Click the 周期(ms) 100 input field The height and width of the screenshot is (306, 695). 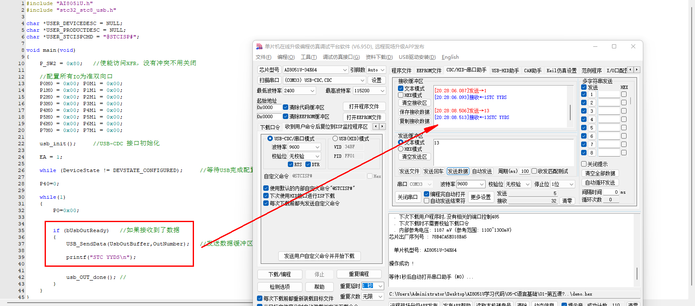tap(524, 171)
